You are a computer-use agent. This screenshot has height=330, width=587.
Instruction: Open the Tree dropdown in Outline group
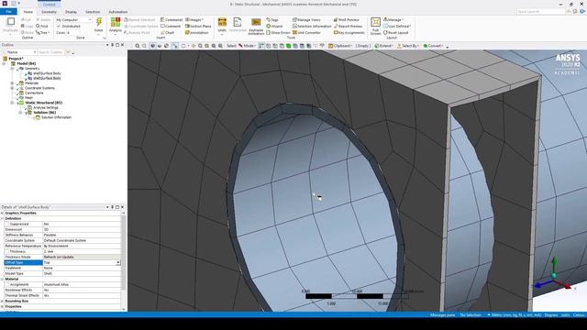click(x=43, y=33)
